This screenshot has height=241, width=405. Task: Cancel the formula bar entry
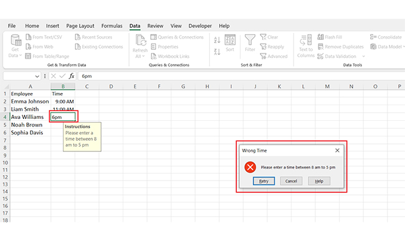(54, 76)
